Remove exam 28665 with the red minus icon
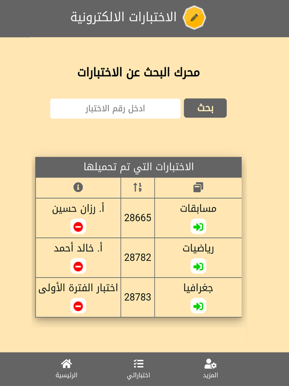The image size is (289, 386). (x=78, y=226)
